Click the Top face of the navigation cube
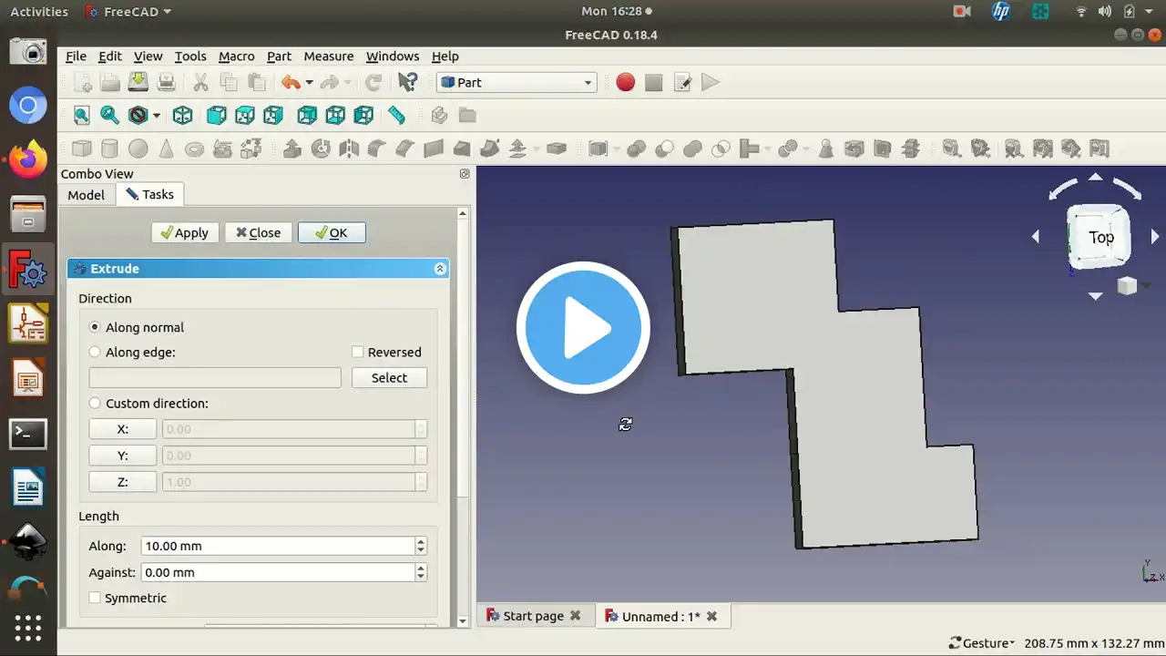The width and height of the screenshot is (1166, 656). pyautogui.click(x=1100, y=237)
